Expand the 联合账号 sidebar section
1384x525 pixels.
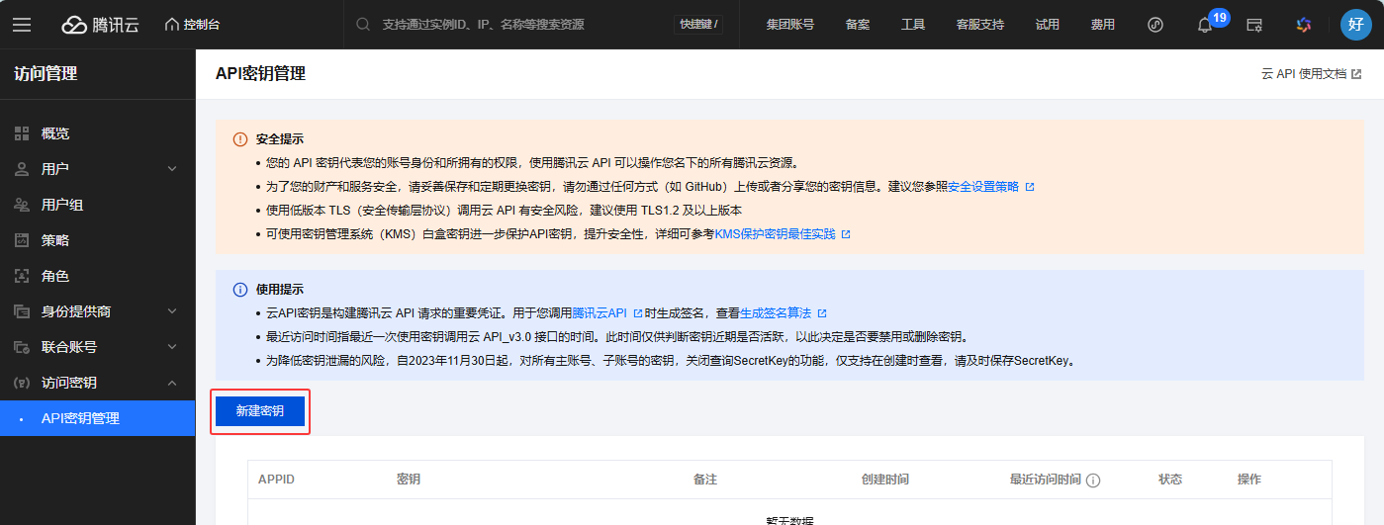coord(98,347)
